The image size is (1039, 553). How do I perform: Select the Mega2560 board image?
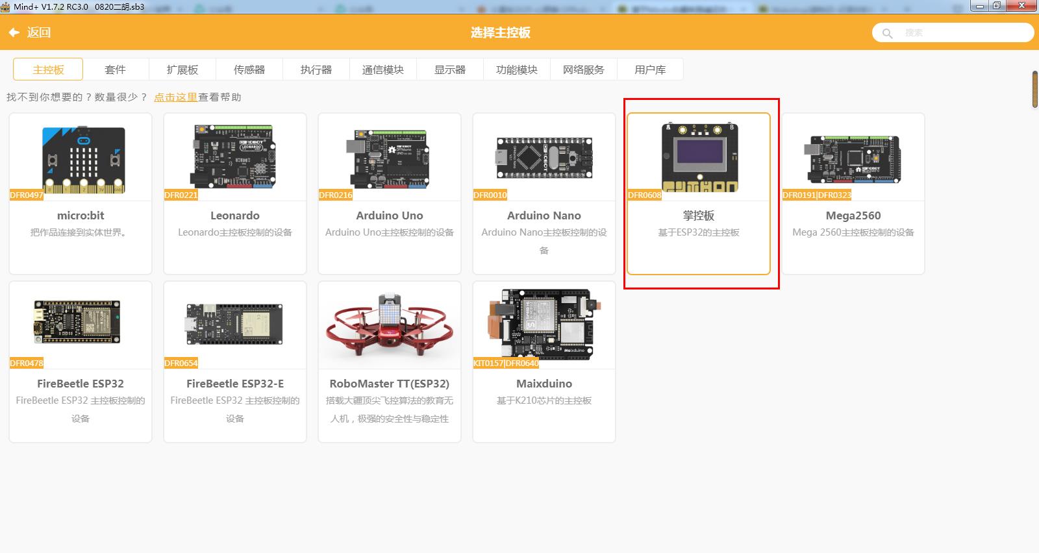tap(853, 158)
